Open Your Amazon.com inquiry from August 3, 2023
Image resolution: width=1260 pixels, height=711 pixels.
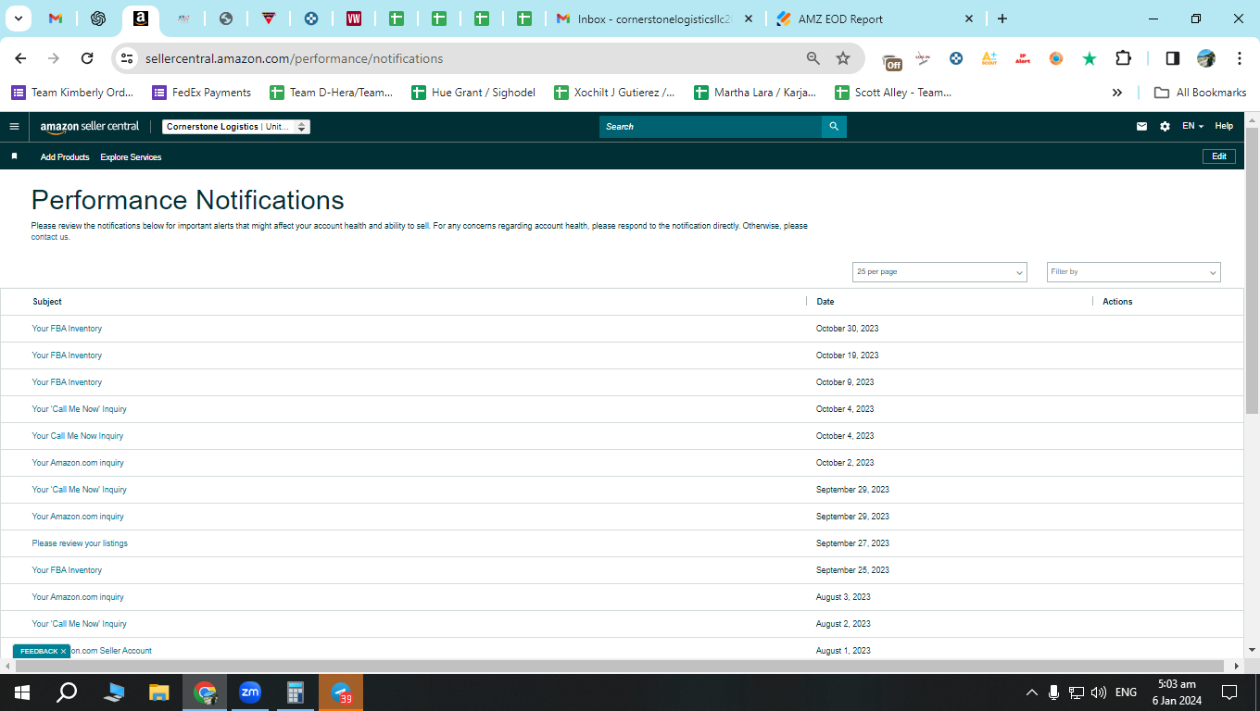coord(78,597)
